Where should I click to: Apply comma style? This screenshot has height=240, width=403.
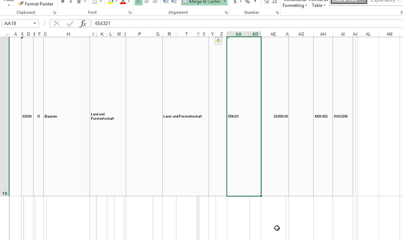tap(255, 2)
